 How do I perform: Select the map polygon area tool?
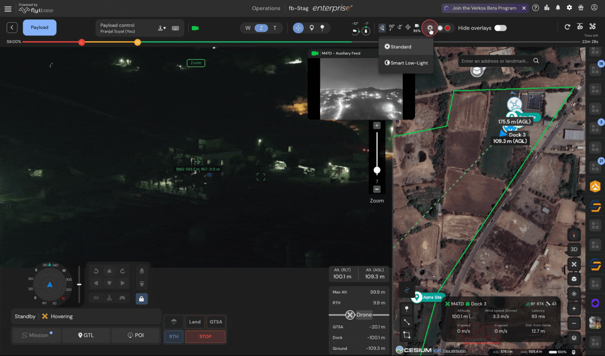(406, 335)
